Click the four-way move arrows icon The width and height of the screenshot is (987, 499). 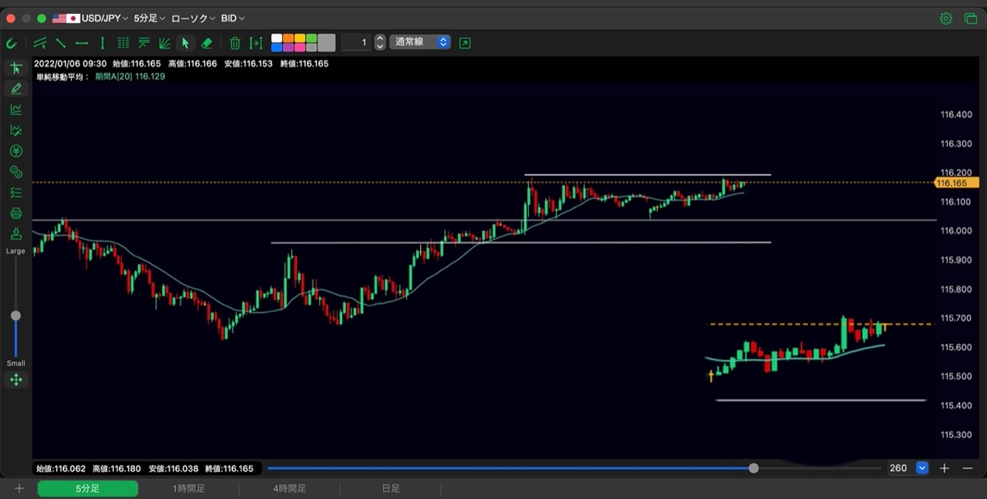[x=16, y=380]
